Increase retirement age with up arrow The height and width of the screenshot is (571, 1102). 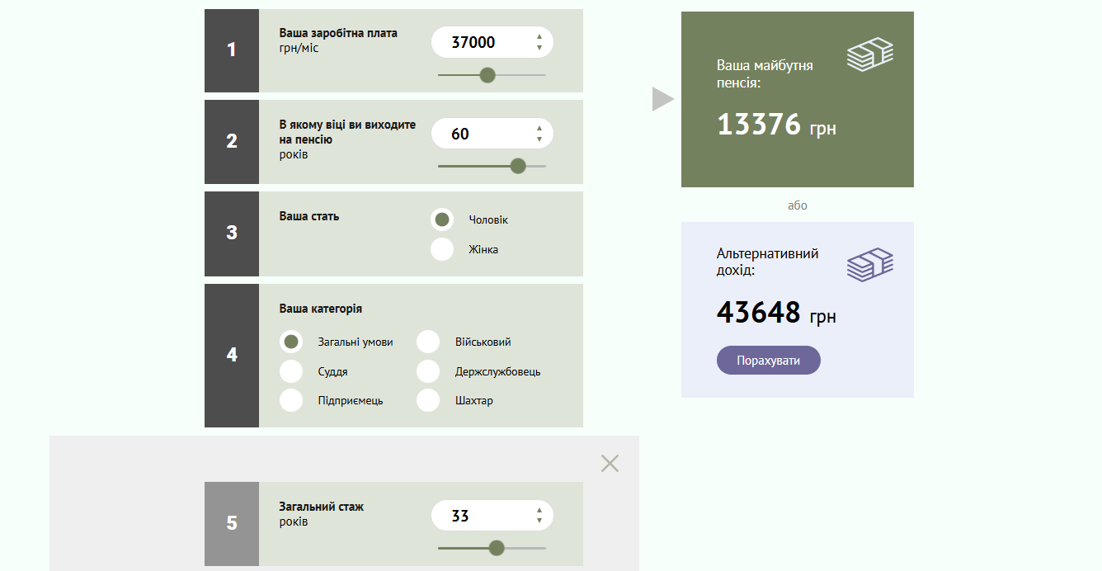[539, 128]
